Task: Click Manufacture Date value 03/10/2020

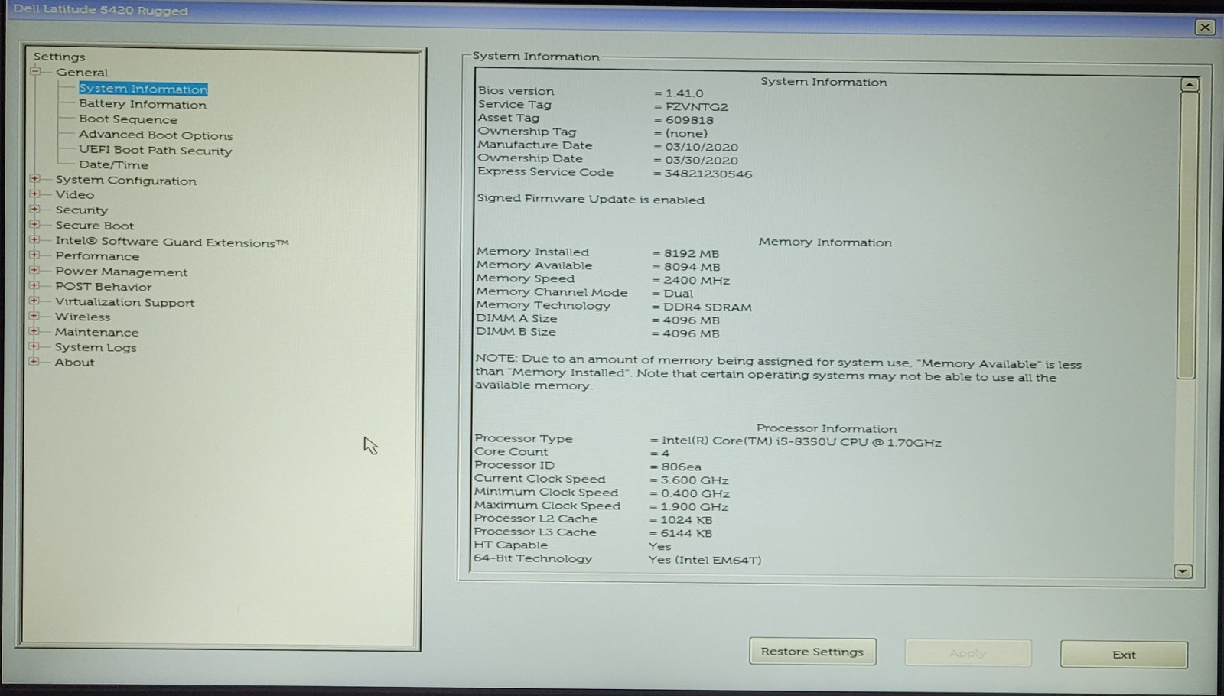Action: click(x=702, y=147)
